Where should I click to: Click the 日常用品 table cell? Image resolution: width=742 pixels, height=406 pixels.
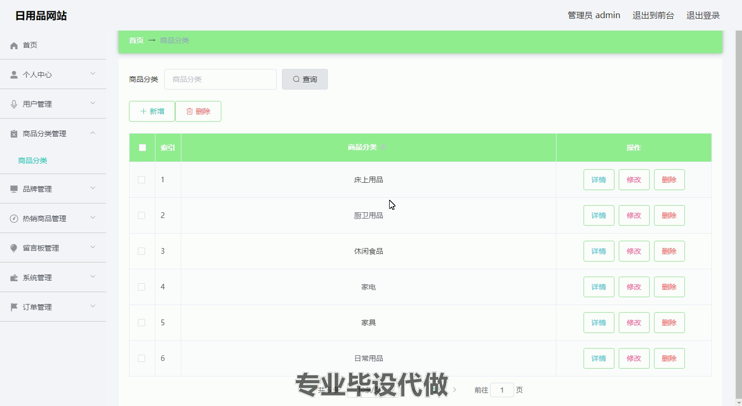(368, 358)
